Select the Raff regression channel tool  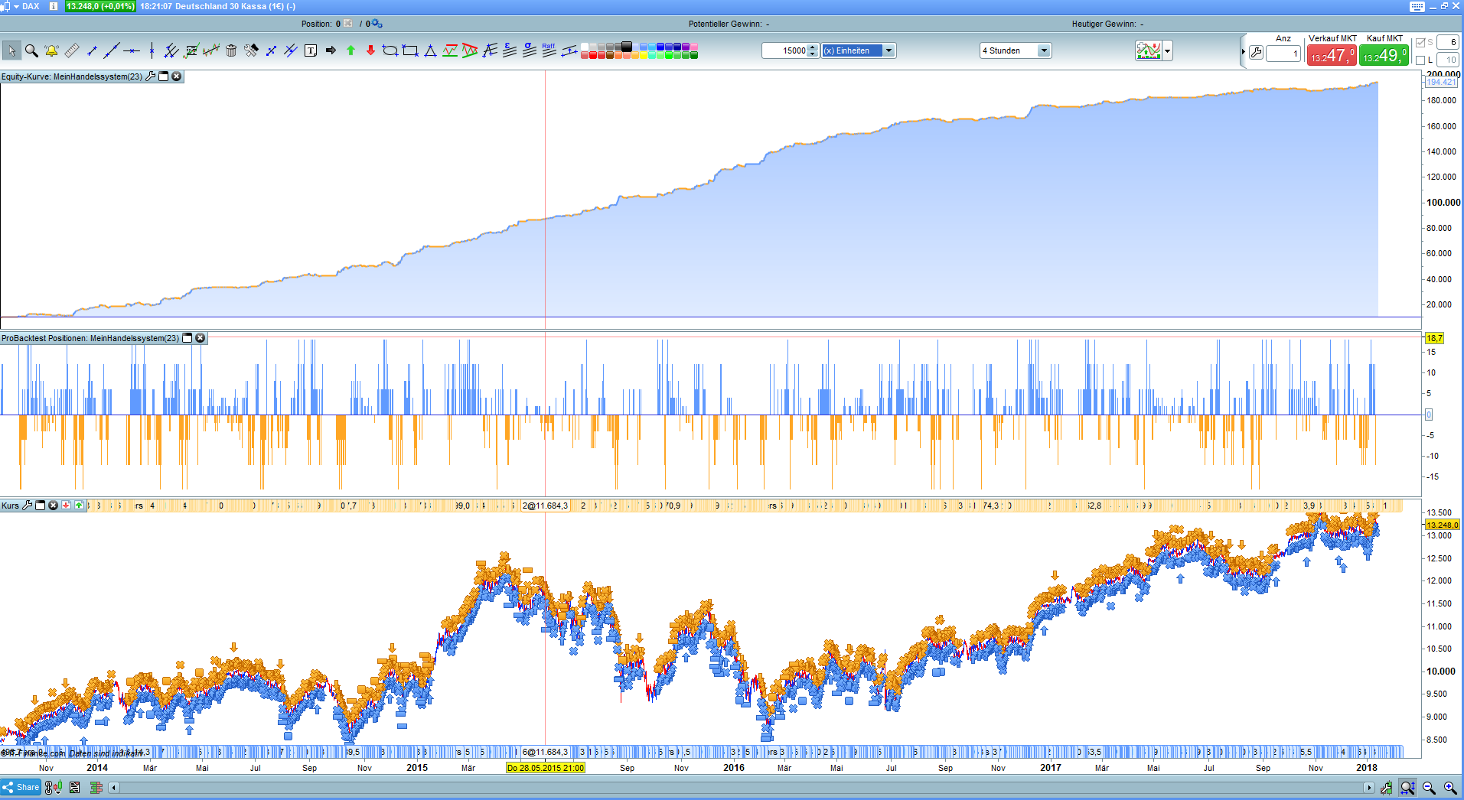[549, 50]
